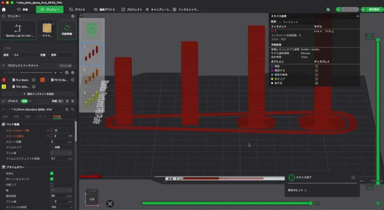The width and height of the screenshot is (384, 210).
Task: Click the vertical layer slider top handle
Action: [378, 40]
